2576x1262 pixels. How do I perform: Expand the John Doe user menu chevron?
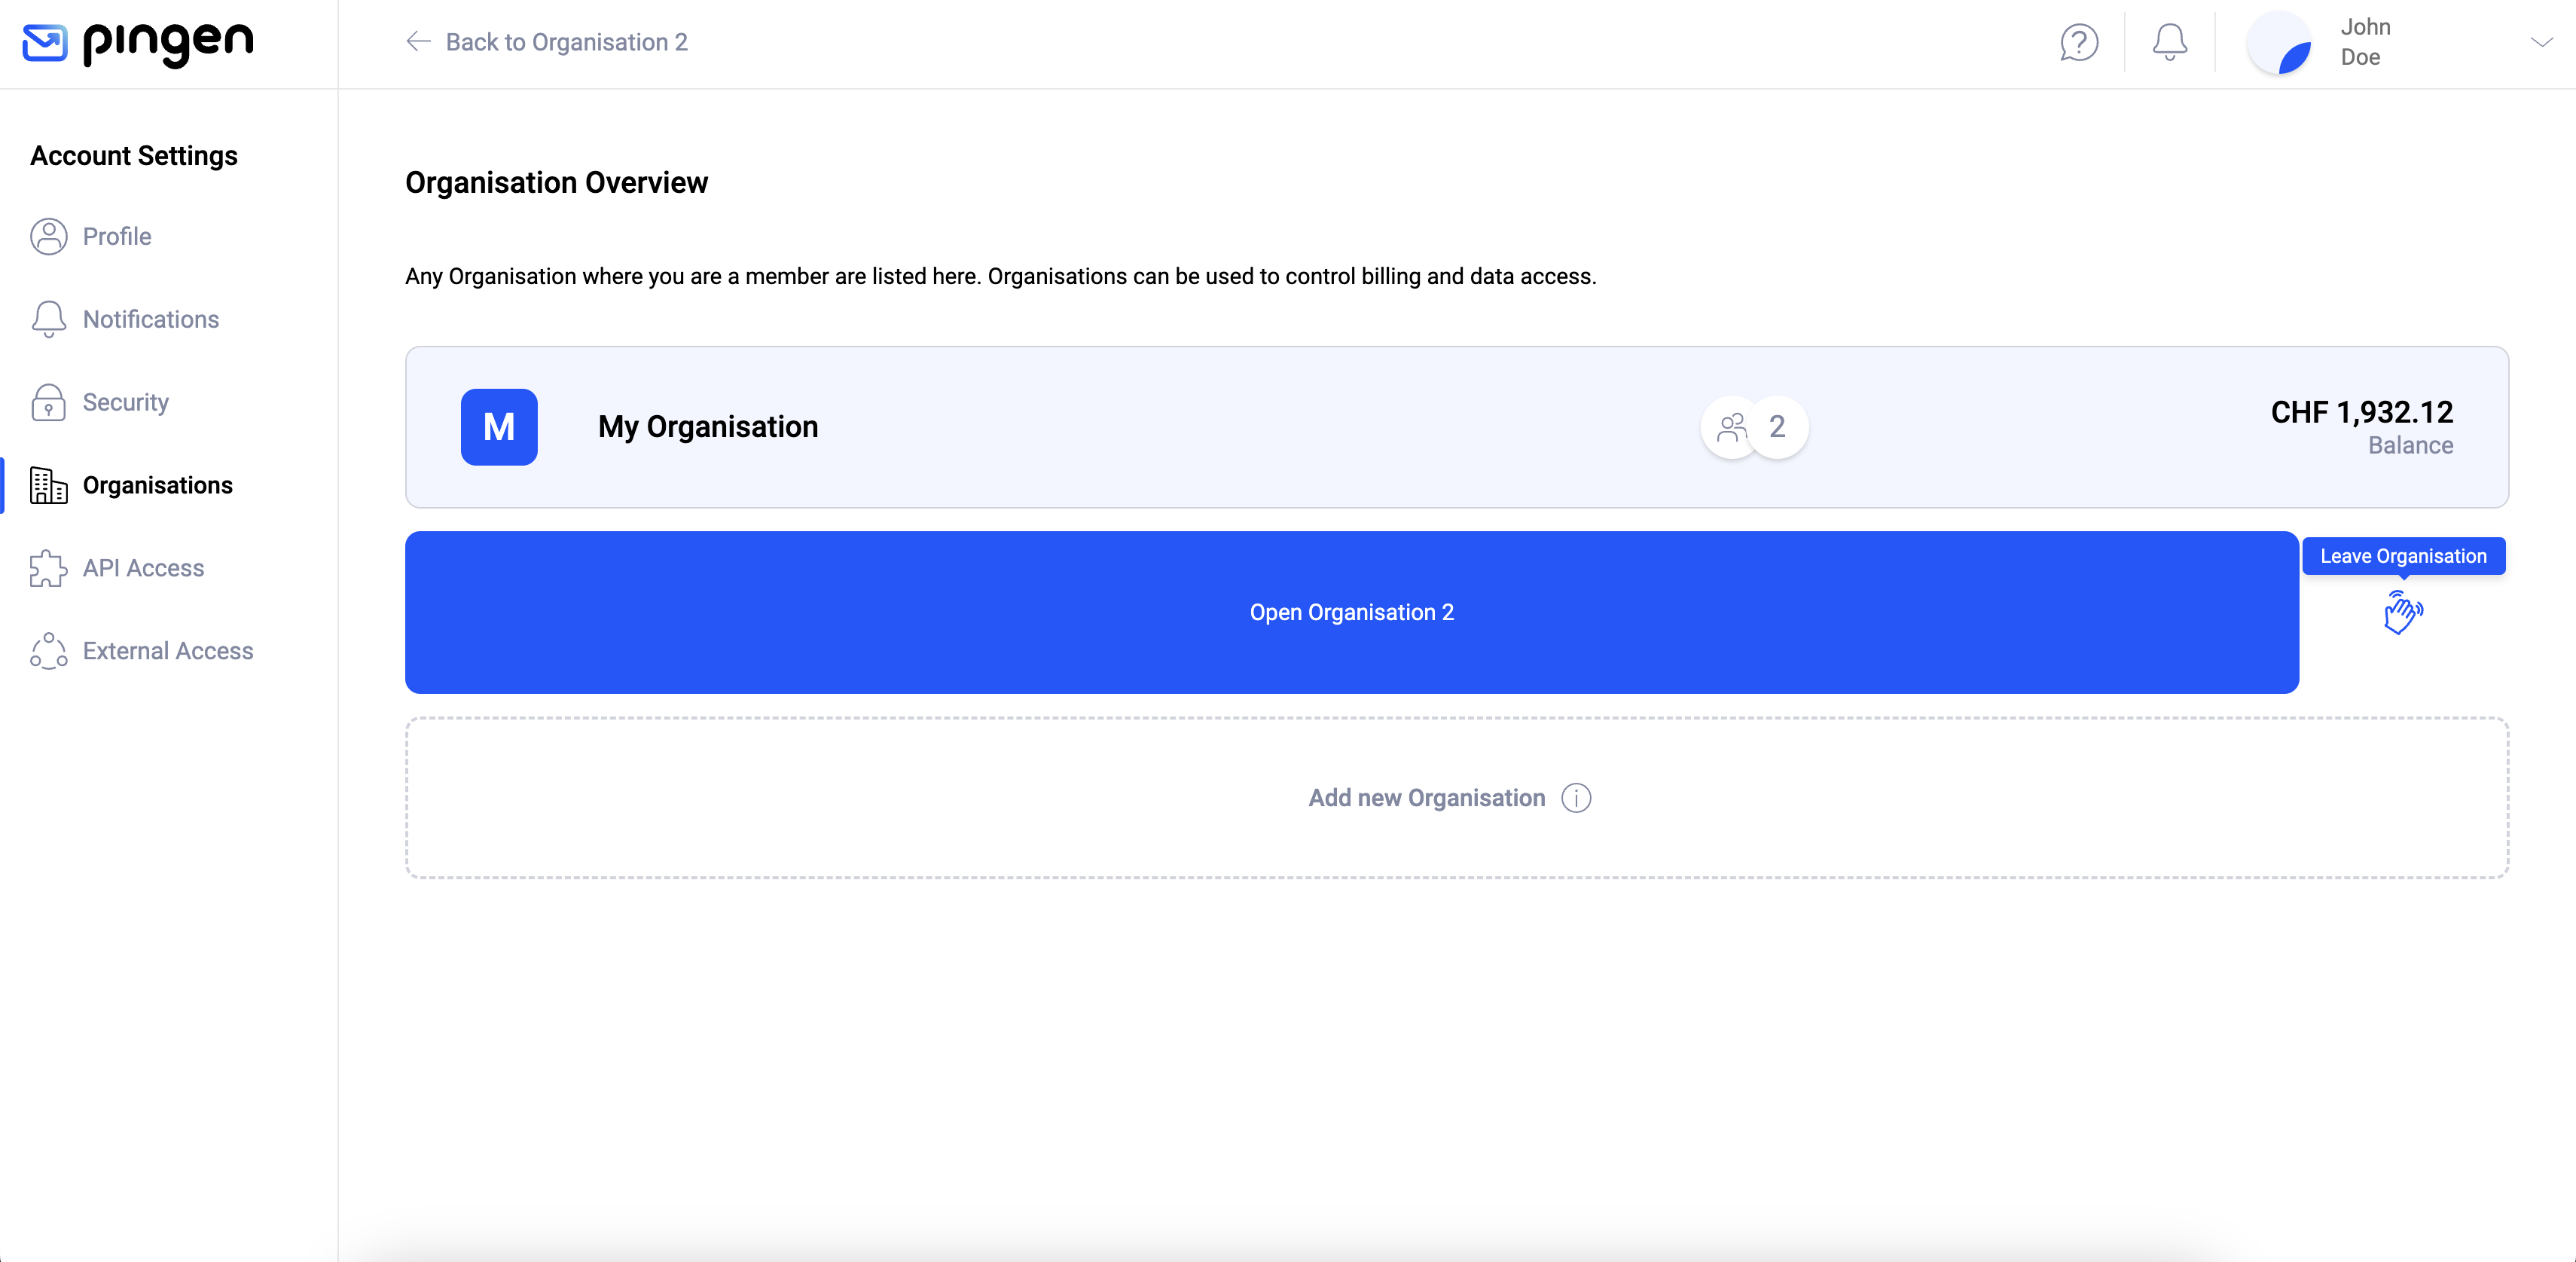coord(2541,42)
